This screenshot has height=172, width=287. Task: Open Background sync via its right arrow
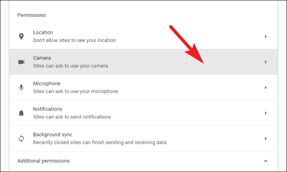point(266,139)
